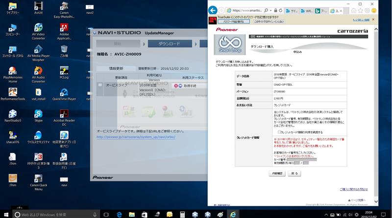Image resolution: width=392 pixels, height=218 pixels.
Task: Open IE favorites star icon
Action: [x=360, y=10]
